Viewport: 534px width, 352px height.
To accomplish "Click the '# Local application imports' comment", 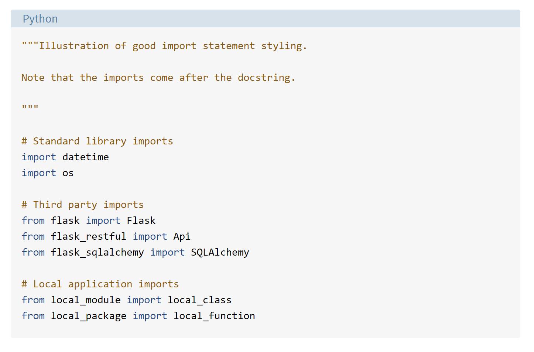I will 100,284.
